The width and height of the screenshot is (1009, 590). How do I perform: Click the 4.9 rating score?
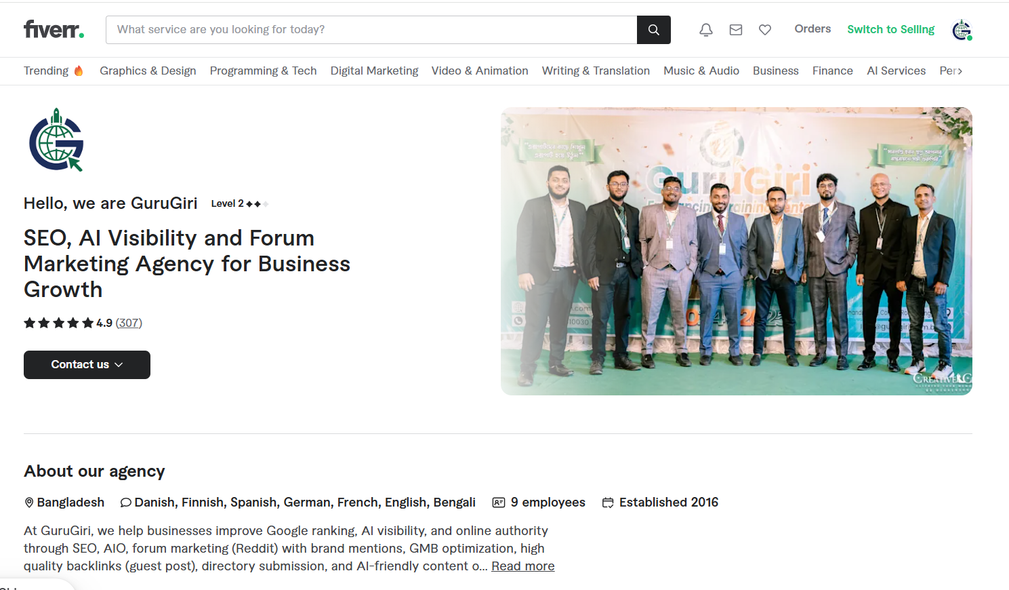pyautogui.click(x=104, y=323)
